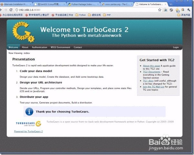Click the extension icon right of the star
Viewport: 194px width, 155px height.
tap(166, 10)
